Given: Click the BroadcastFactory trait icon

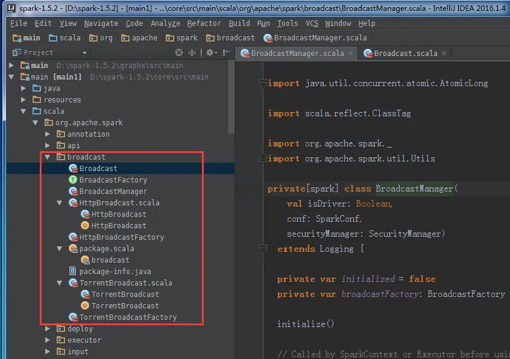Looking at the screenshot, I should [73, 179].
